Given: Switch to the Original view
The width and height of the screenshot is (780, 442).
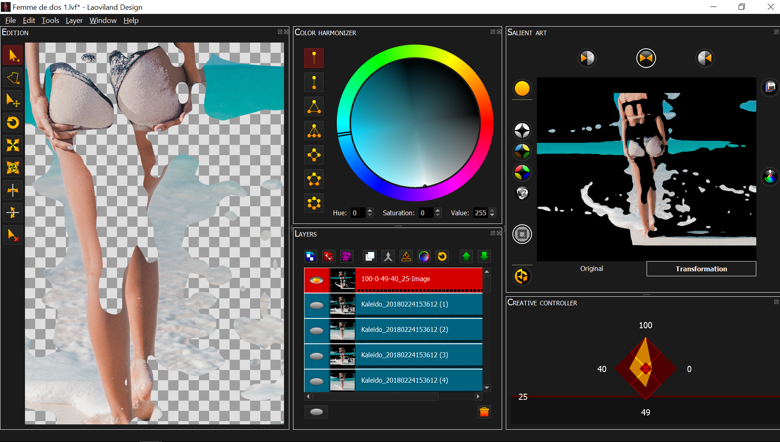Looking at the screenshot, I should (591, 268).
